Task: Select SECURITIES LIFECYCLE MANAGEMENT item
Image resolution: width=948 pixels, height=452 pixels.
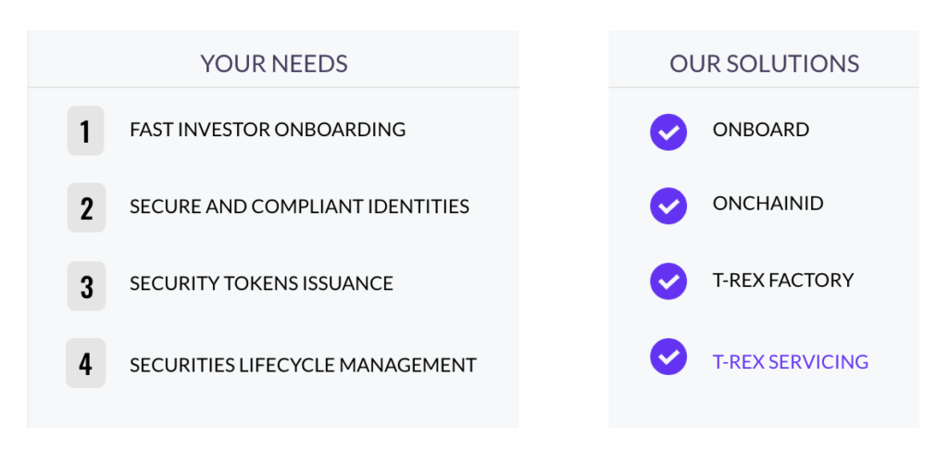Action: coord(303,365)
